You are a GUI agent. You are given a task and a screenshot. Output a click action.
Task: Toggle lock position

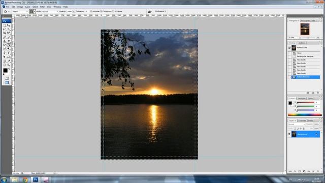point(301,129)
